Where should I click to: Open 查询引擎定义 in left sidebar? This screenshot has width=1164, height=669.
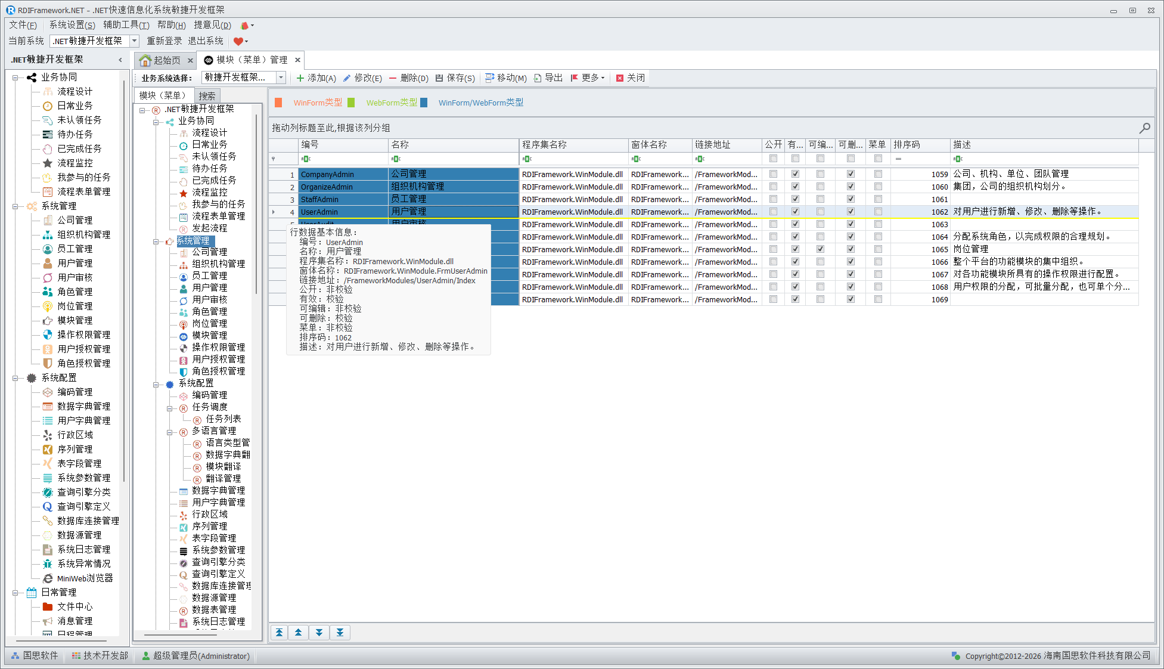tap(83, 506)
